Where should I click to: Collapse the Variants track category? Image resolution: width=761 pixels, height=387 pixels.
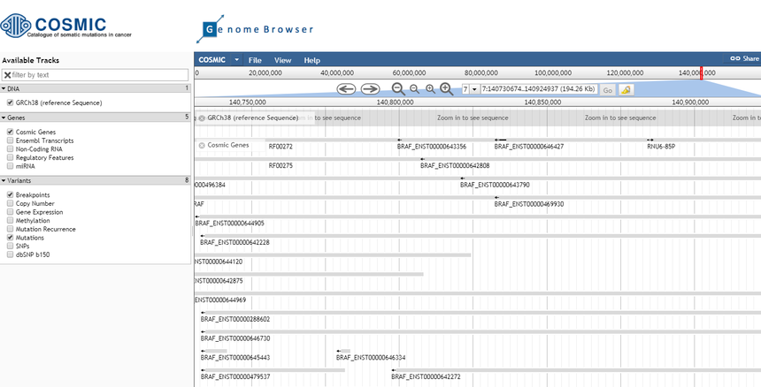pyautogui.click(x=4, y=180)
